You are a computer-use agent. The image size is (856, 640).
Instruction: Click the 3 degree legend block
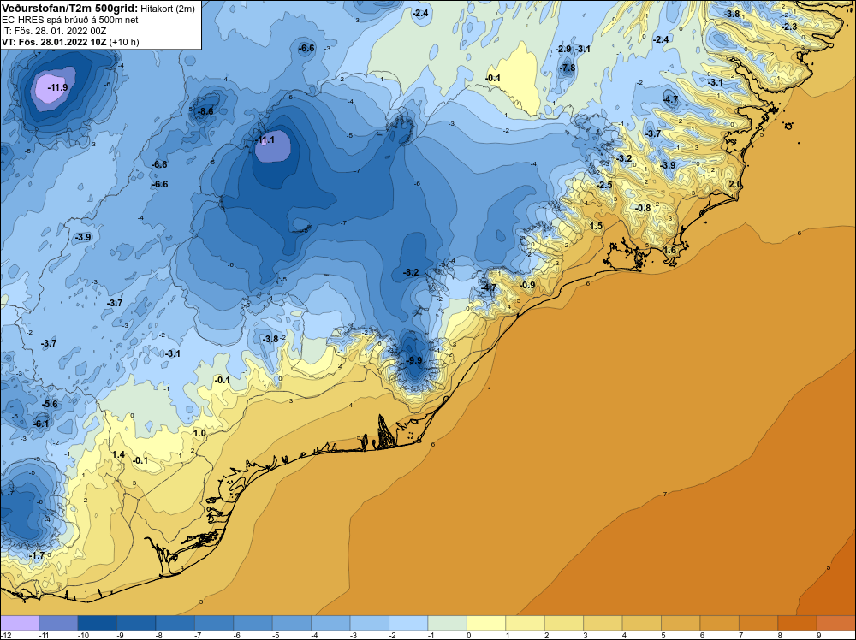point(603,623)
